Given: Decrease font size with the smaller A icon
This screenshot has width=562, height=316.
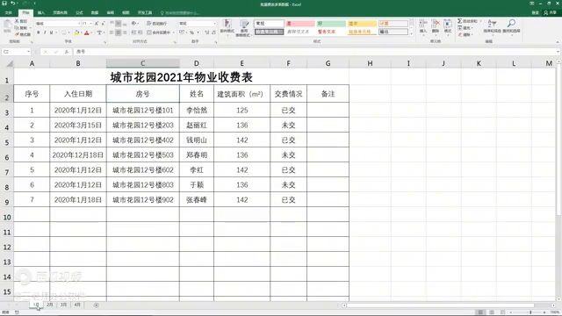Looking at the screenshot, I should pos(104,24).
